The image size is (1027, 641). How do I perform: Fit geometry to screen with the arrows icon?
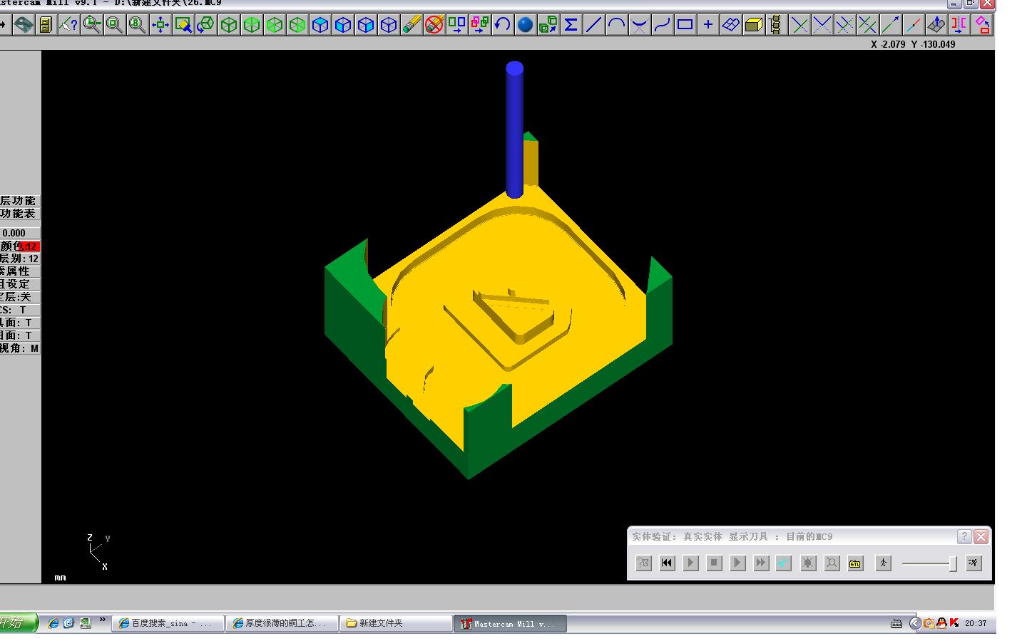[x=160, y=25]
